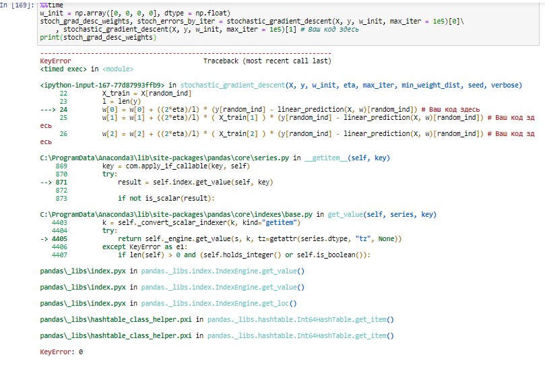
Task: Click the red KeyError heading of traceback
Action: (55, 61)
